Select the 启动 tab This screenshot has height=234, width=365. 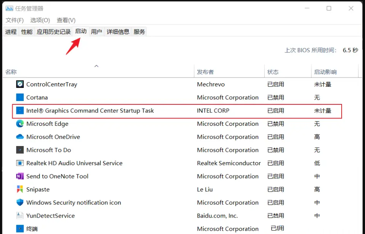(81, 31)
